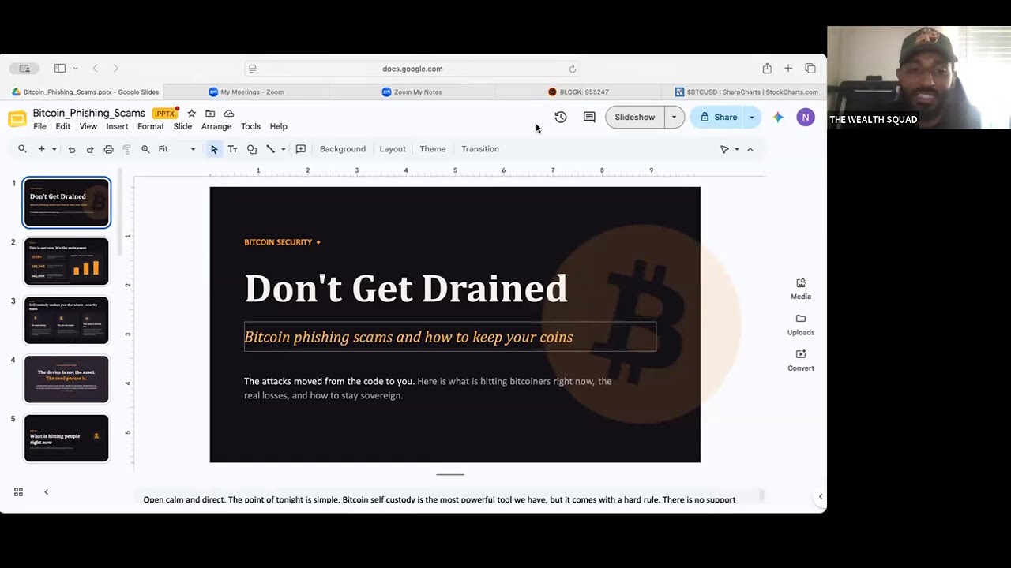Open the Media side panel
The width and height of the screenshot is (1011, 568).
click(801, 289)
